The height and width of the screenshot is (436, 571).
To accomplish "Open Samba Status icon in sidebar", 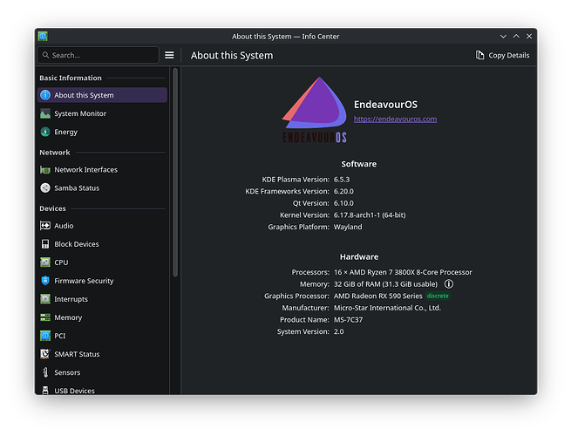I will click(x=45, y=188).
